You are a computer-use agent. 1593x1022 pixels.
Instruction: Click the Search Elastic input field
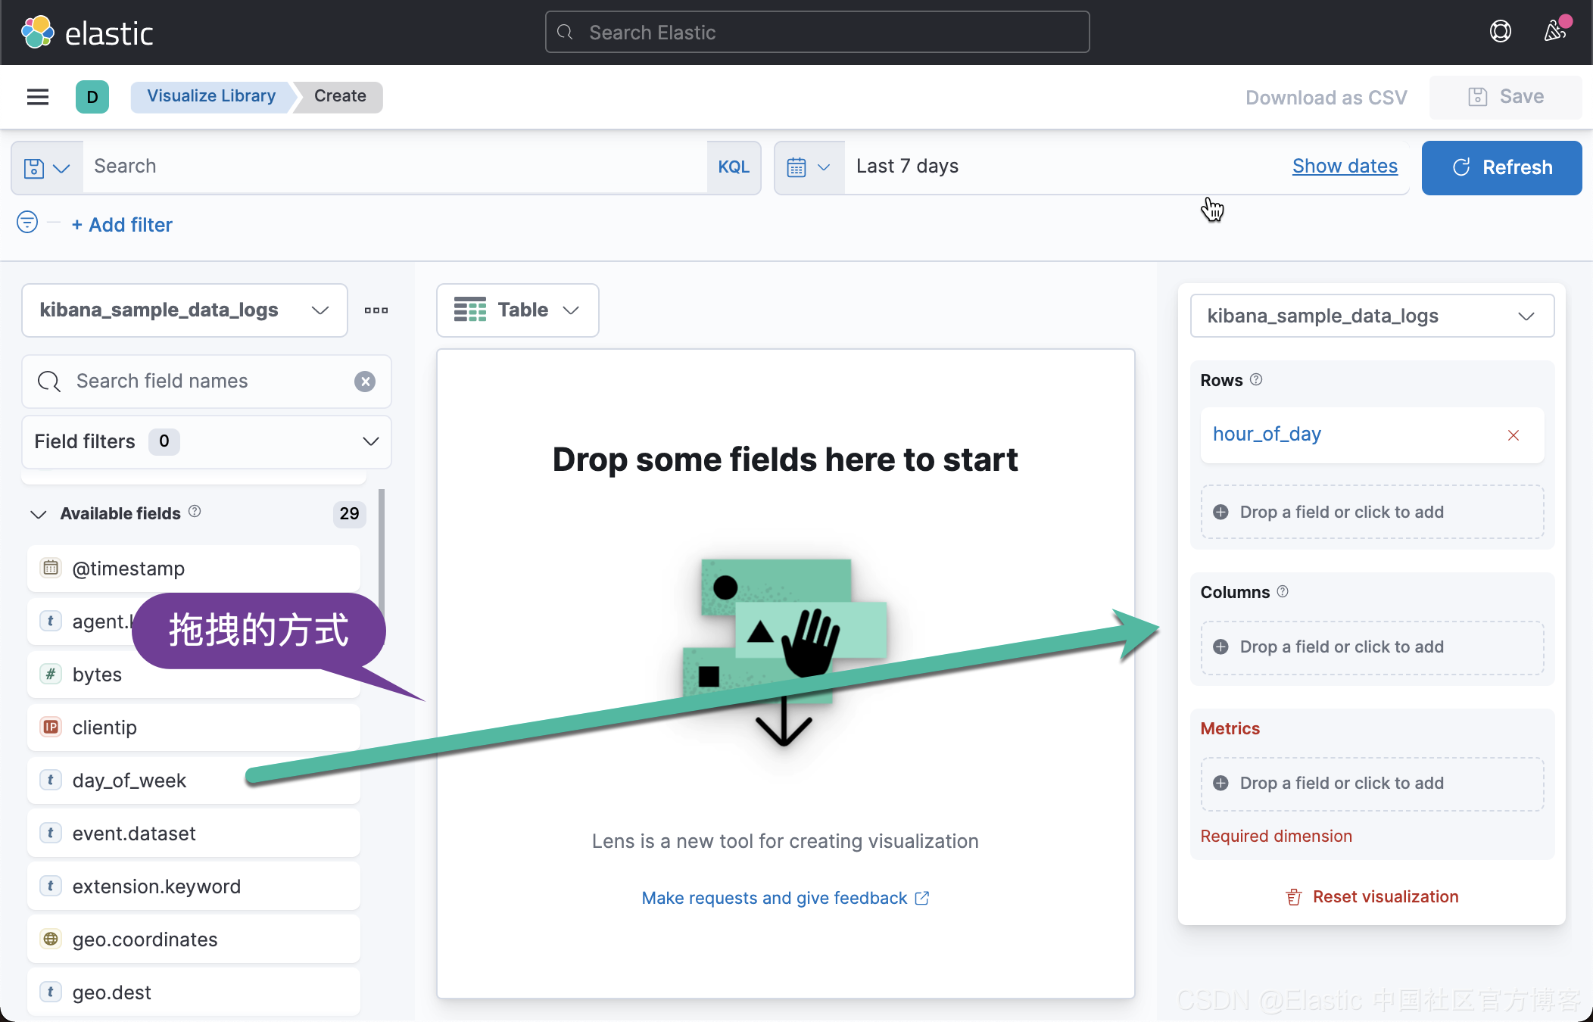817,33
